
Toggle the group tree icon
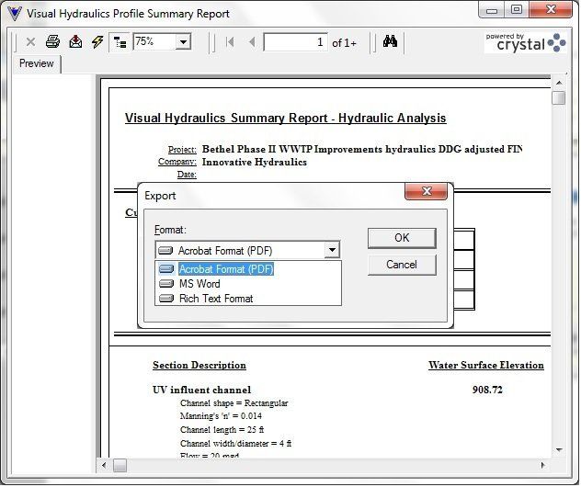tap(120, 42)
